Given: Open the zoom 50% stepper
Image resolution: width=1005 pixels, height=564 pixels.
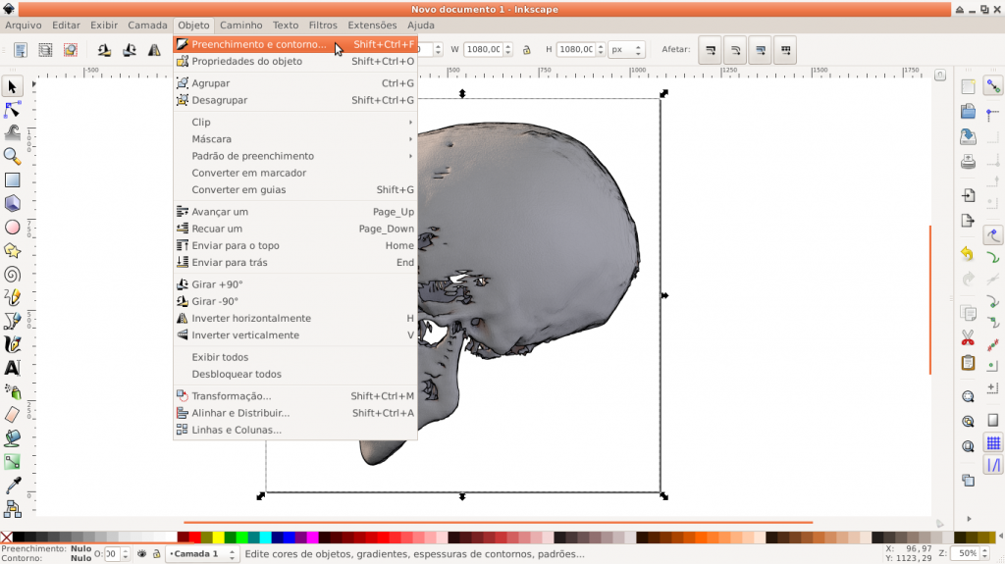Looking at the screenshot, I should [983, 553].
